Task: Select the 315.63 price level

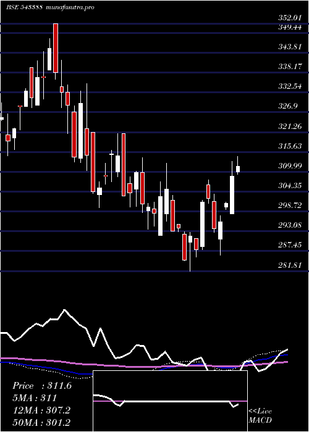Action: (x=289, y=146)
